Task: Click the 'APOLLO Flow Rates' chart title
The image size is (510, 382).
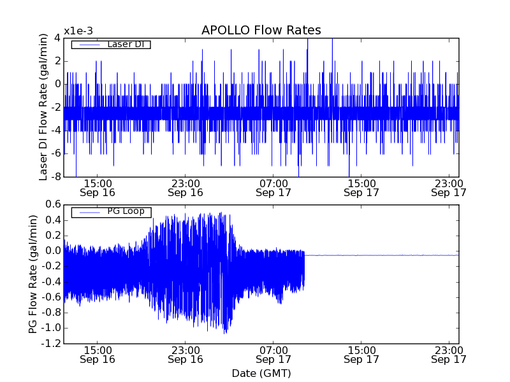Action: pyautogui.click(x=261, y=30)
